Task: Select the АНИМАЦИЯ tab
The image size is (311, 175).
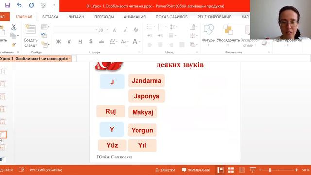Action: [135, 17]
